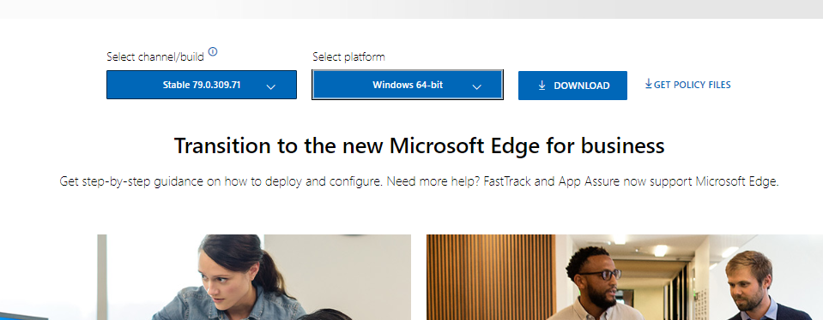
Task: Open the photo of woman in denim jacket
Action: pos(254,277)
